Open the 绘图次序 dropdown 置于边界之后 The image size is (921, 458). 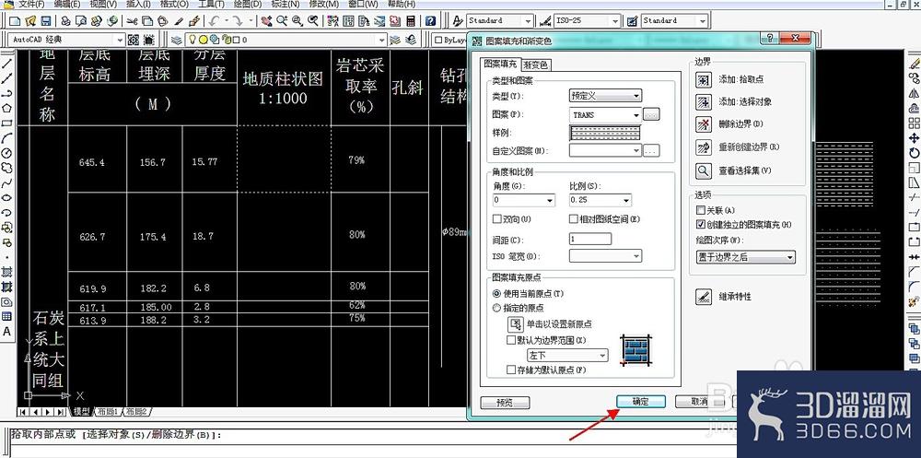[x=746, y=257]
